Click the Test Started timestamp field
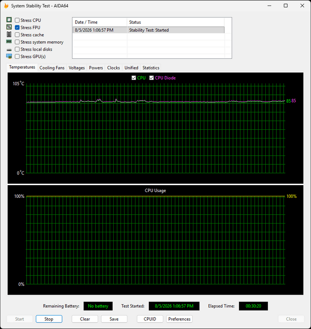Viewport: 311px width, 329px height. [x=174, y=306]
